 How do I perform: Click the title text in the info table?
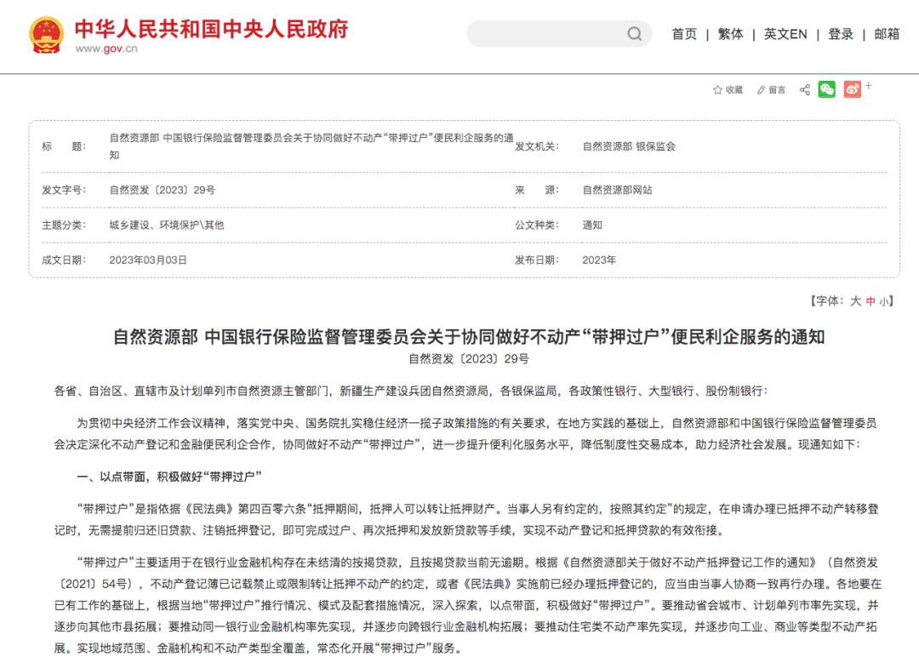[x=311, y=146]
